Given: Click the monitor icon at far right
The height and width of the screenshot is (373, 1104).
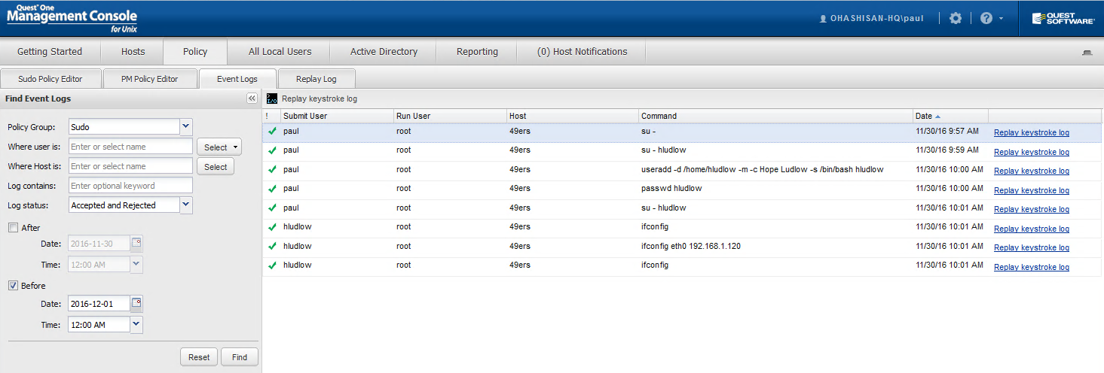Looking at the screenshot, I should (x=1087, y=53).
